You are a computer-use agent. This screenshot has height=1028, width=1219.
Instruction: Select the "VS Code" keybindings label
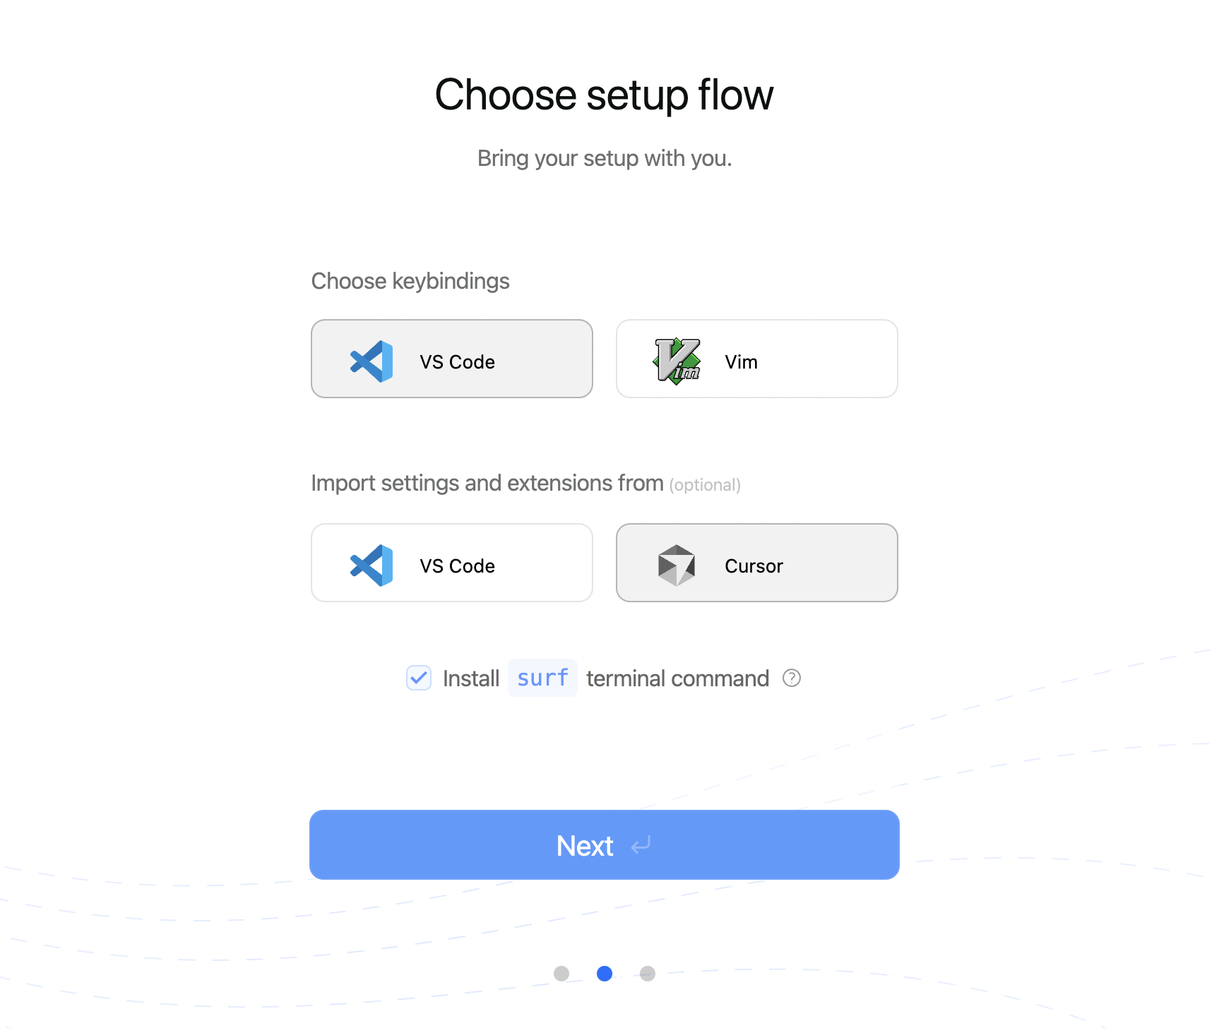(457, 362)
